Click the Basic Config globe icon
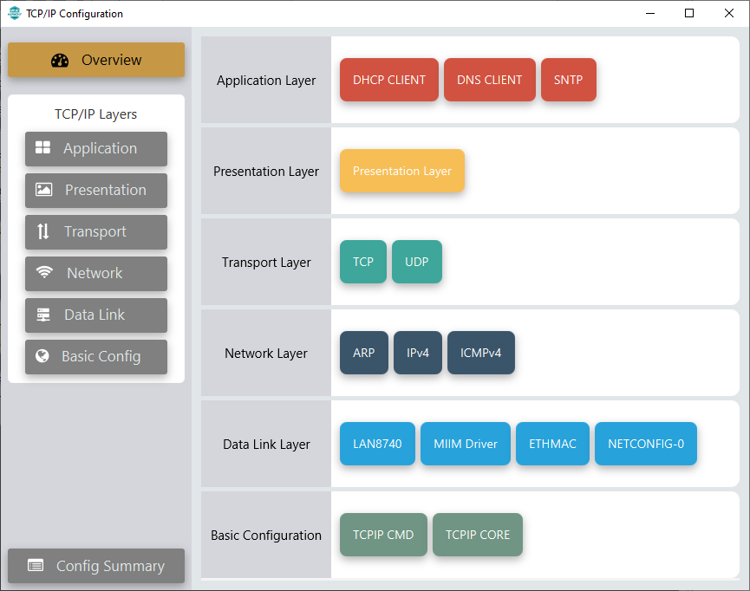Image resolution: width=750 pixels, height=591 pixels. (x=42, y=356)
